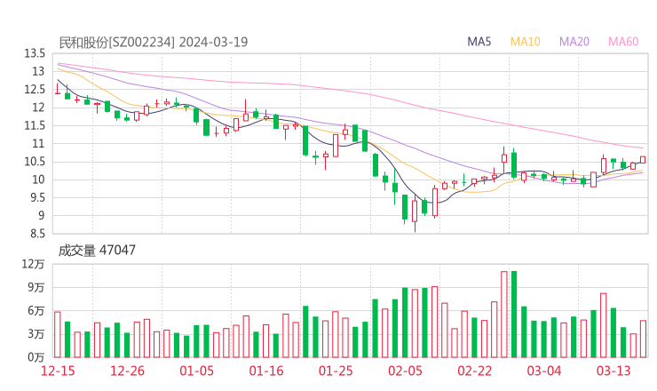Click the MA60 legend label
657x391 pixels.
click(x=623, y=42)
